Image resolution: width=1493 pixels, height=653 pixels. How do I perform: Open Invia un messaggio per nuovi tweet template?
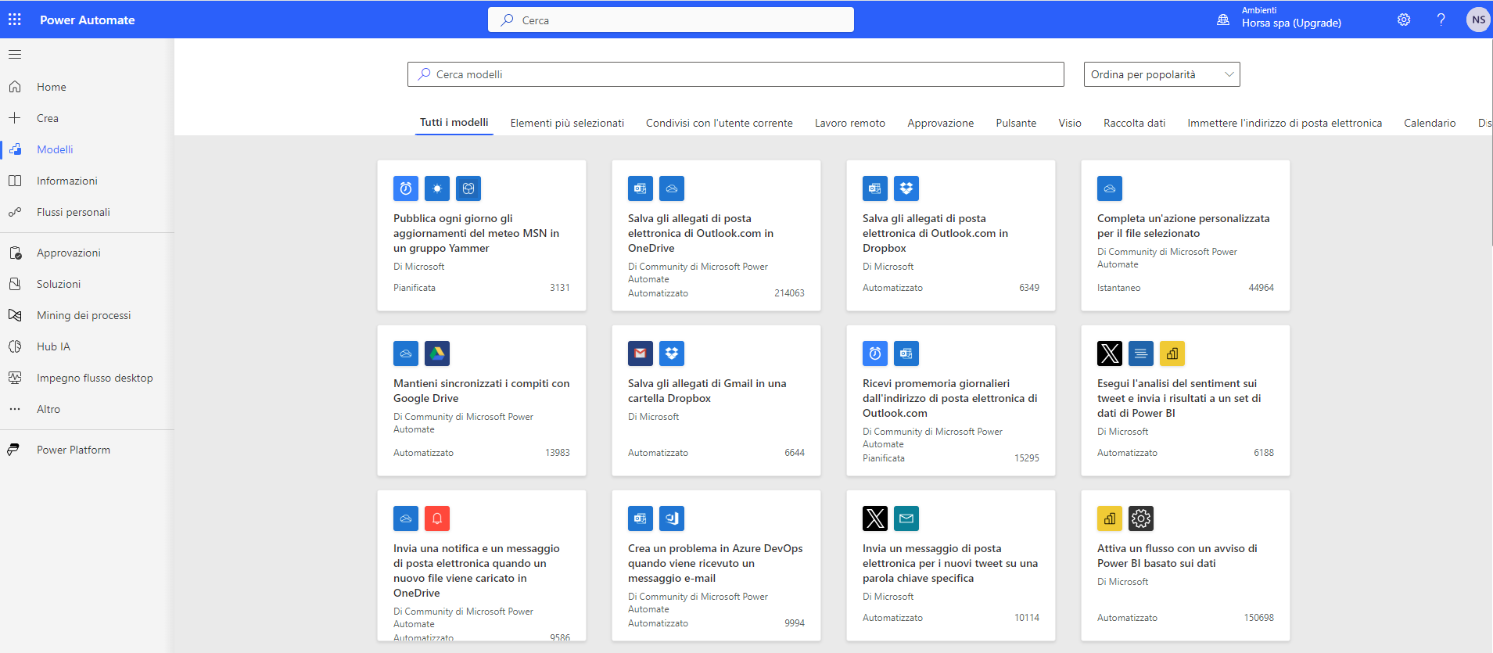[951, 565]
